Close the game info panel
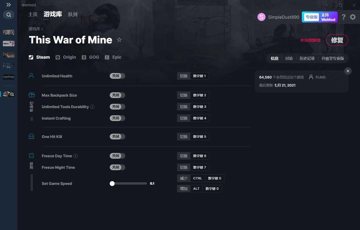 click(x=348, y=71)
